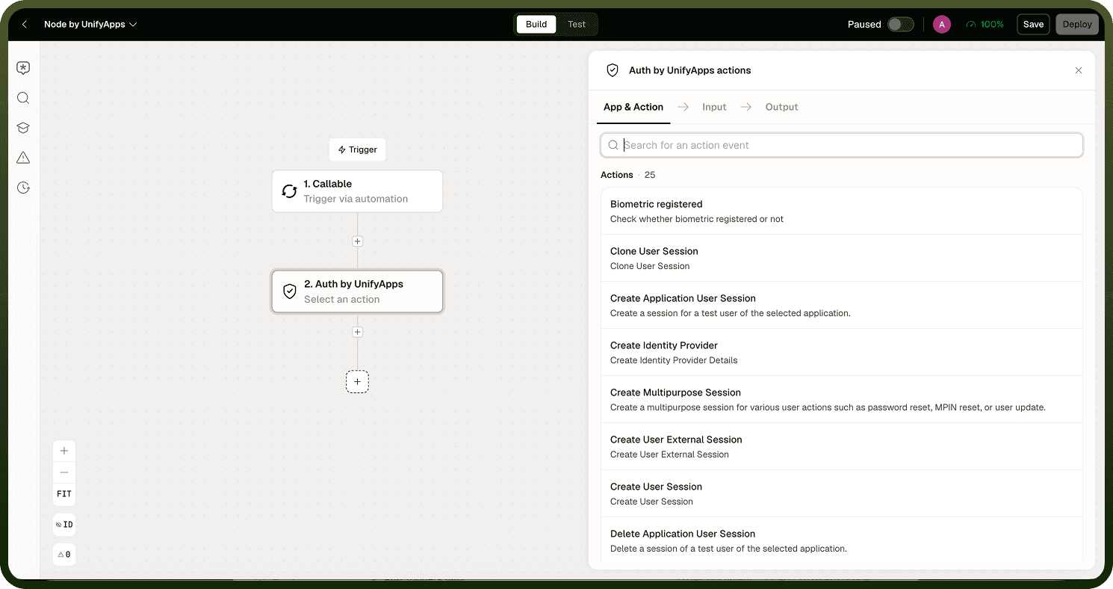Select the App & Action tab
The image size is (1113, 589).
click(x=633, y=107)
